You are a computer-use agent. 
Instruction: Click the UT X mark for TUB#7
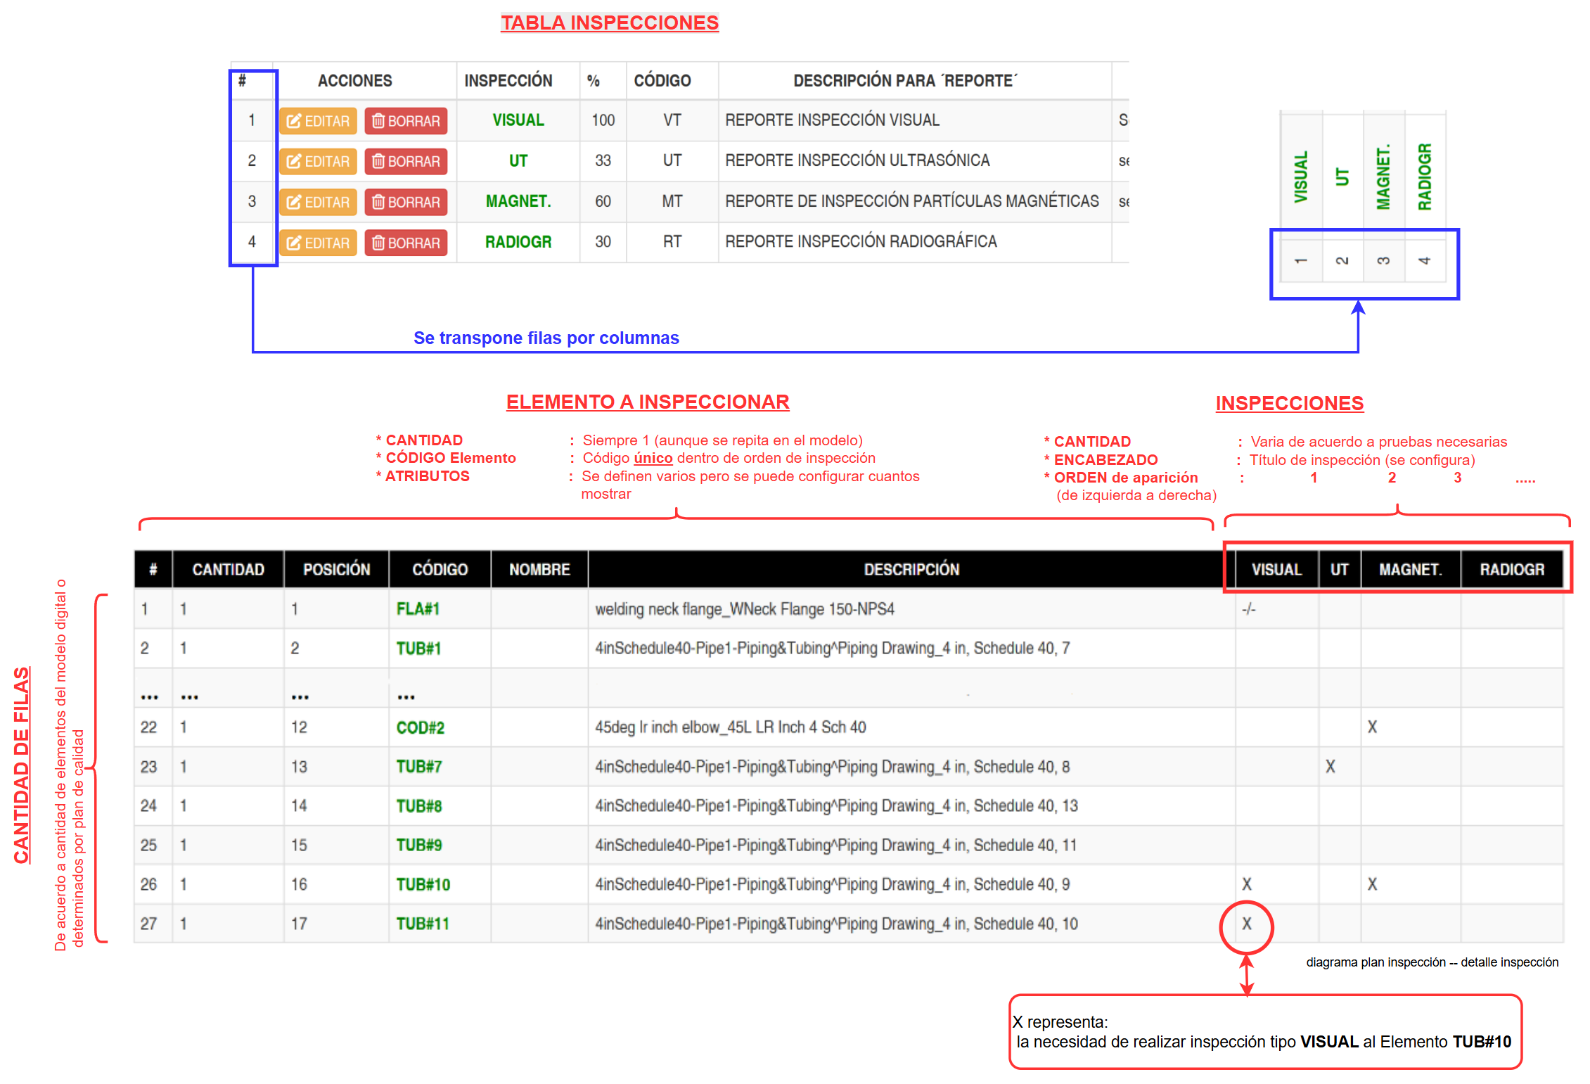pyautogui.click(x=1330, y=767)
